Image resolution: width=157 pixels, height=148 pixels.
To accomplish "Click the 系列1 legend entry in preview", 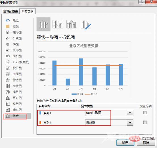I will pyautogui.click(x=77, y=94).
